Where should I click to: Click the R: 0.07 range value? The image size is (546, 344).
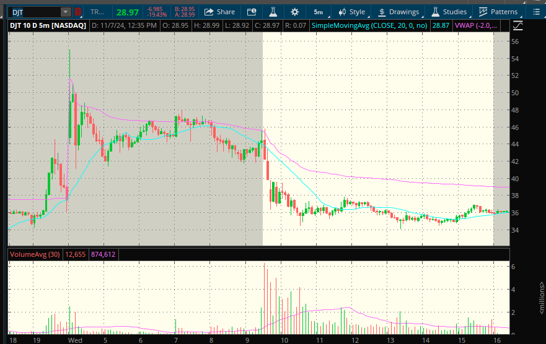click(x=295, y=25)
